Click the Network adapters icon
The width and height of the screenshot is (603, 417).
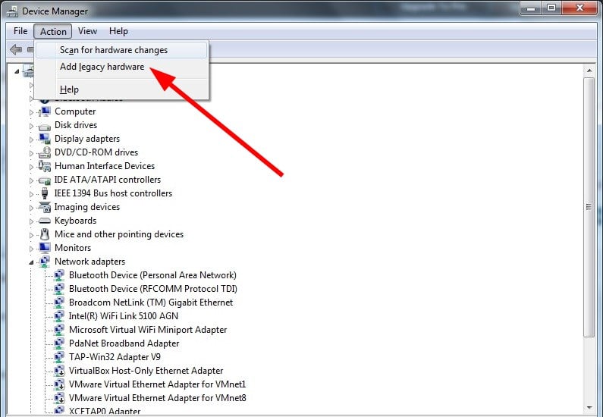point(45,262)
